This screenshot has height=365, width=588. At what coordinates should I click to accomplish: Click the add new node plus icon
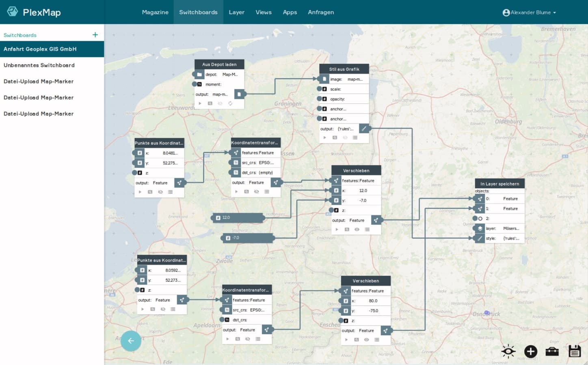(x=530, y=351)
